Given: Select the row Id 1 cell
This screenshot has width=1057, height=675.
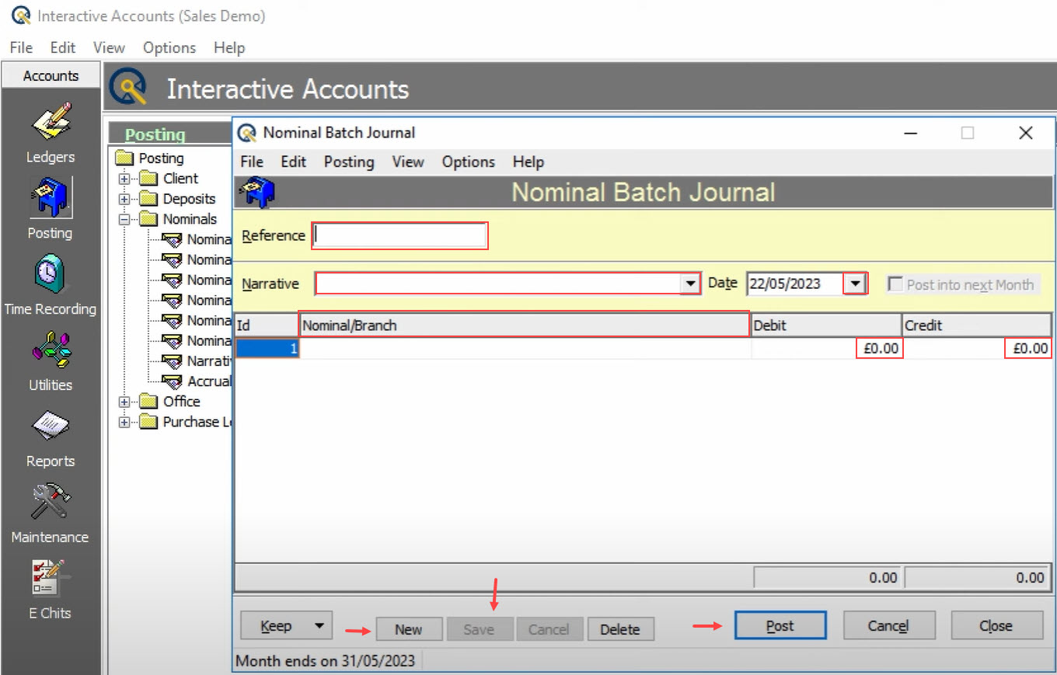Looking at the screenshot, I should 267,349.
